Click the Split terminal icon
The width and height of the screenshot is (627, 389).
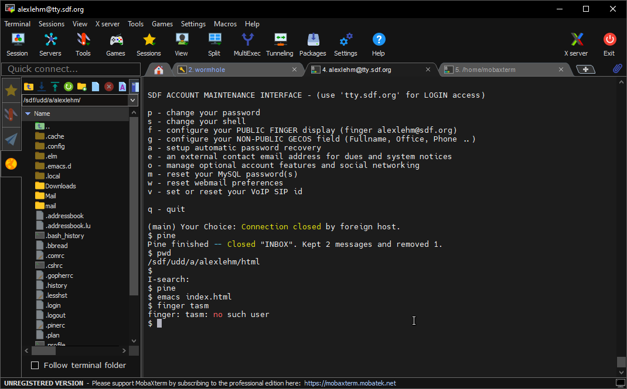(x=214, y=44)
